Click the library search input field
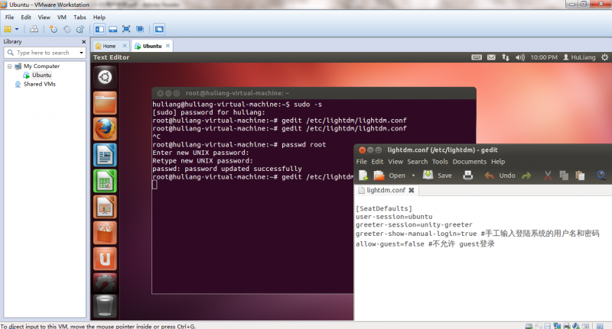 coord(46,53)
